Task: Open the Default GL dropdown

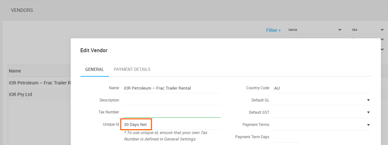Action: [x=322, y=100]
